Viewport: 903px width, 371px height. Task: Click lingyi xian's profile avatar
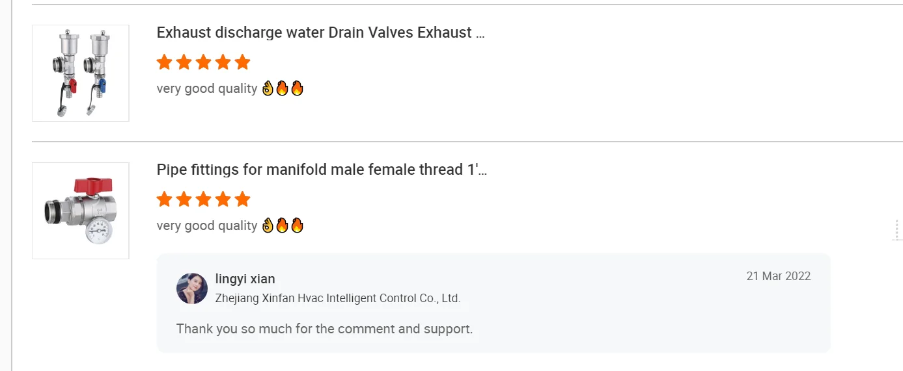click(192, 288)
